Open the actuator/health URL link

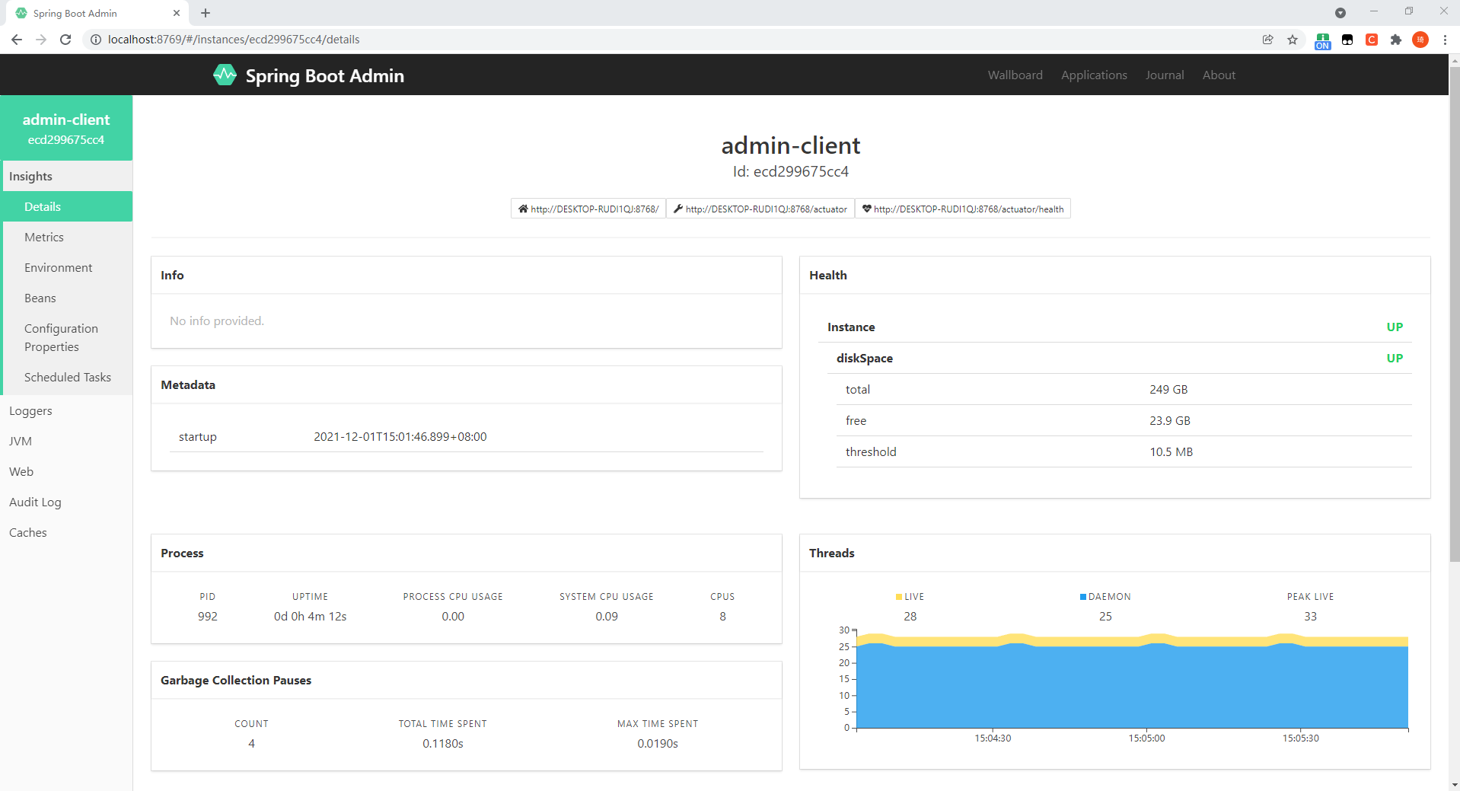pos(963,209)
